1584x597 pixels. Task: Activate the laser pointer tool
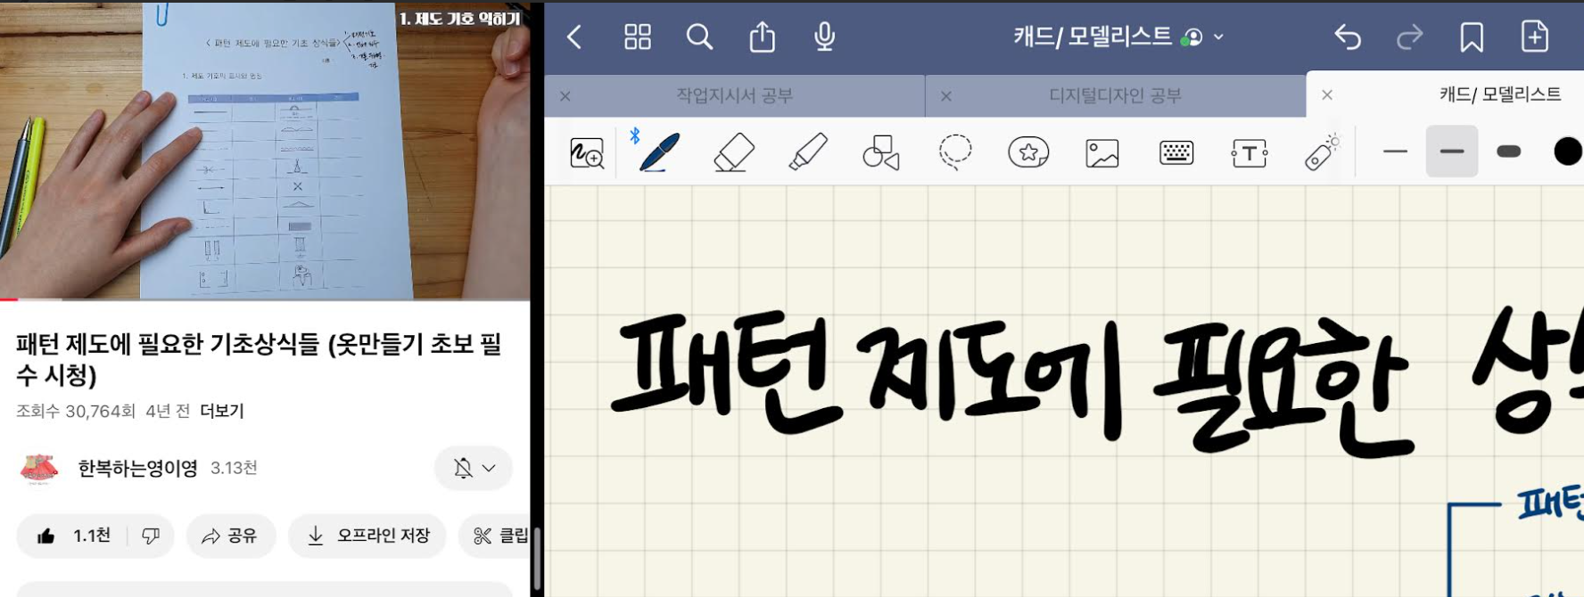[x=1321, y=152]
